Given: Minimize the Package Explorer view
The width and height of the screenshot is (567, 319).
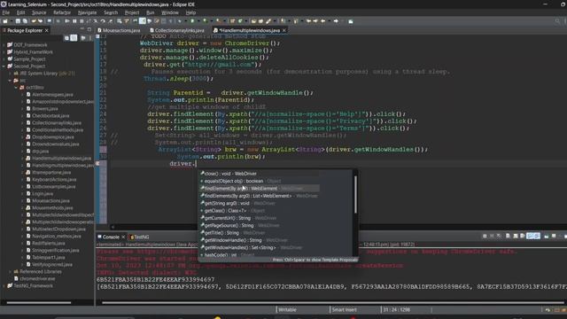Looking at the screenshot, I should click(82, 29).
